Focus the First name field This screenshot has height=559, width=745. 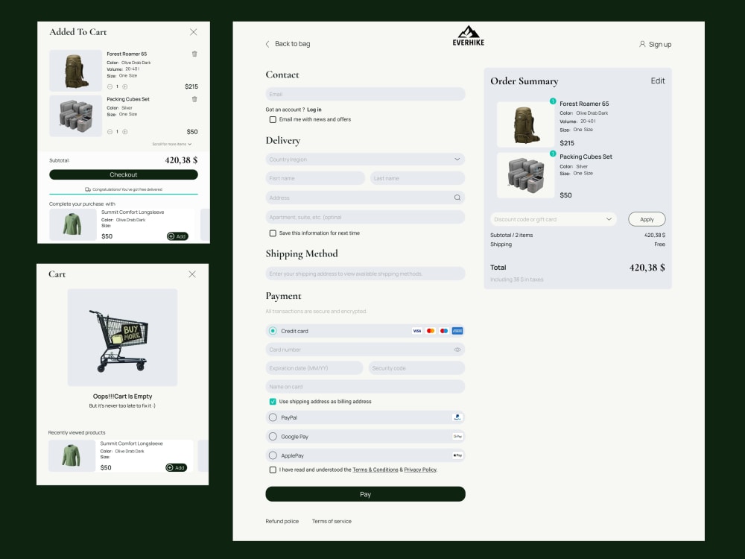pyautogui.click(x=315, y=178)
